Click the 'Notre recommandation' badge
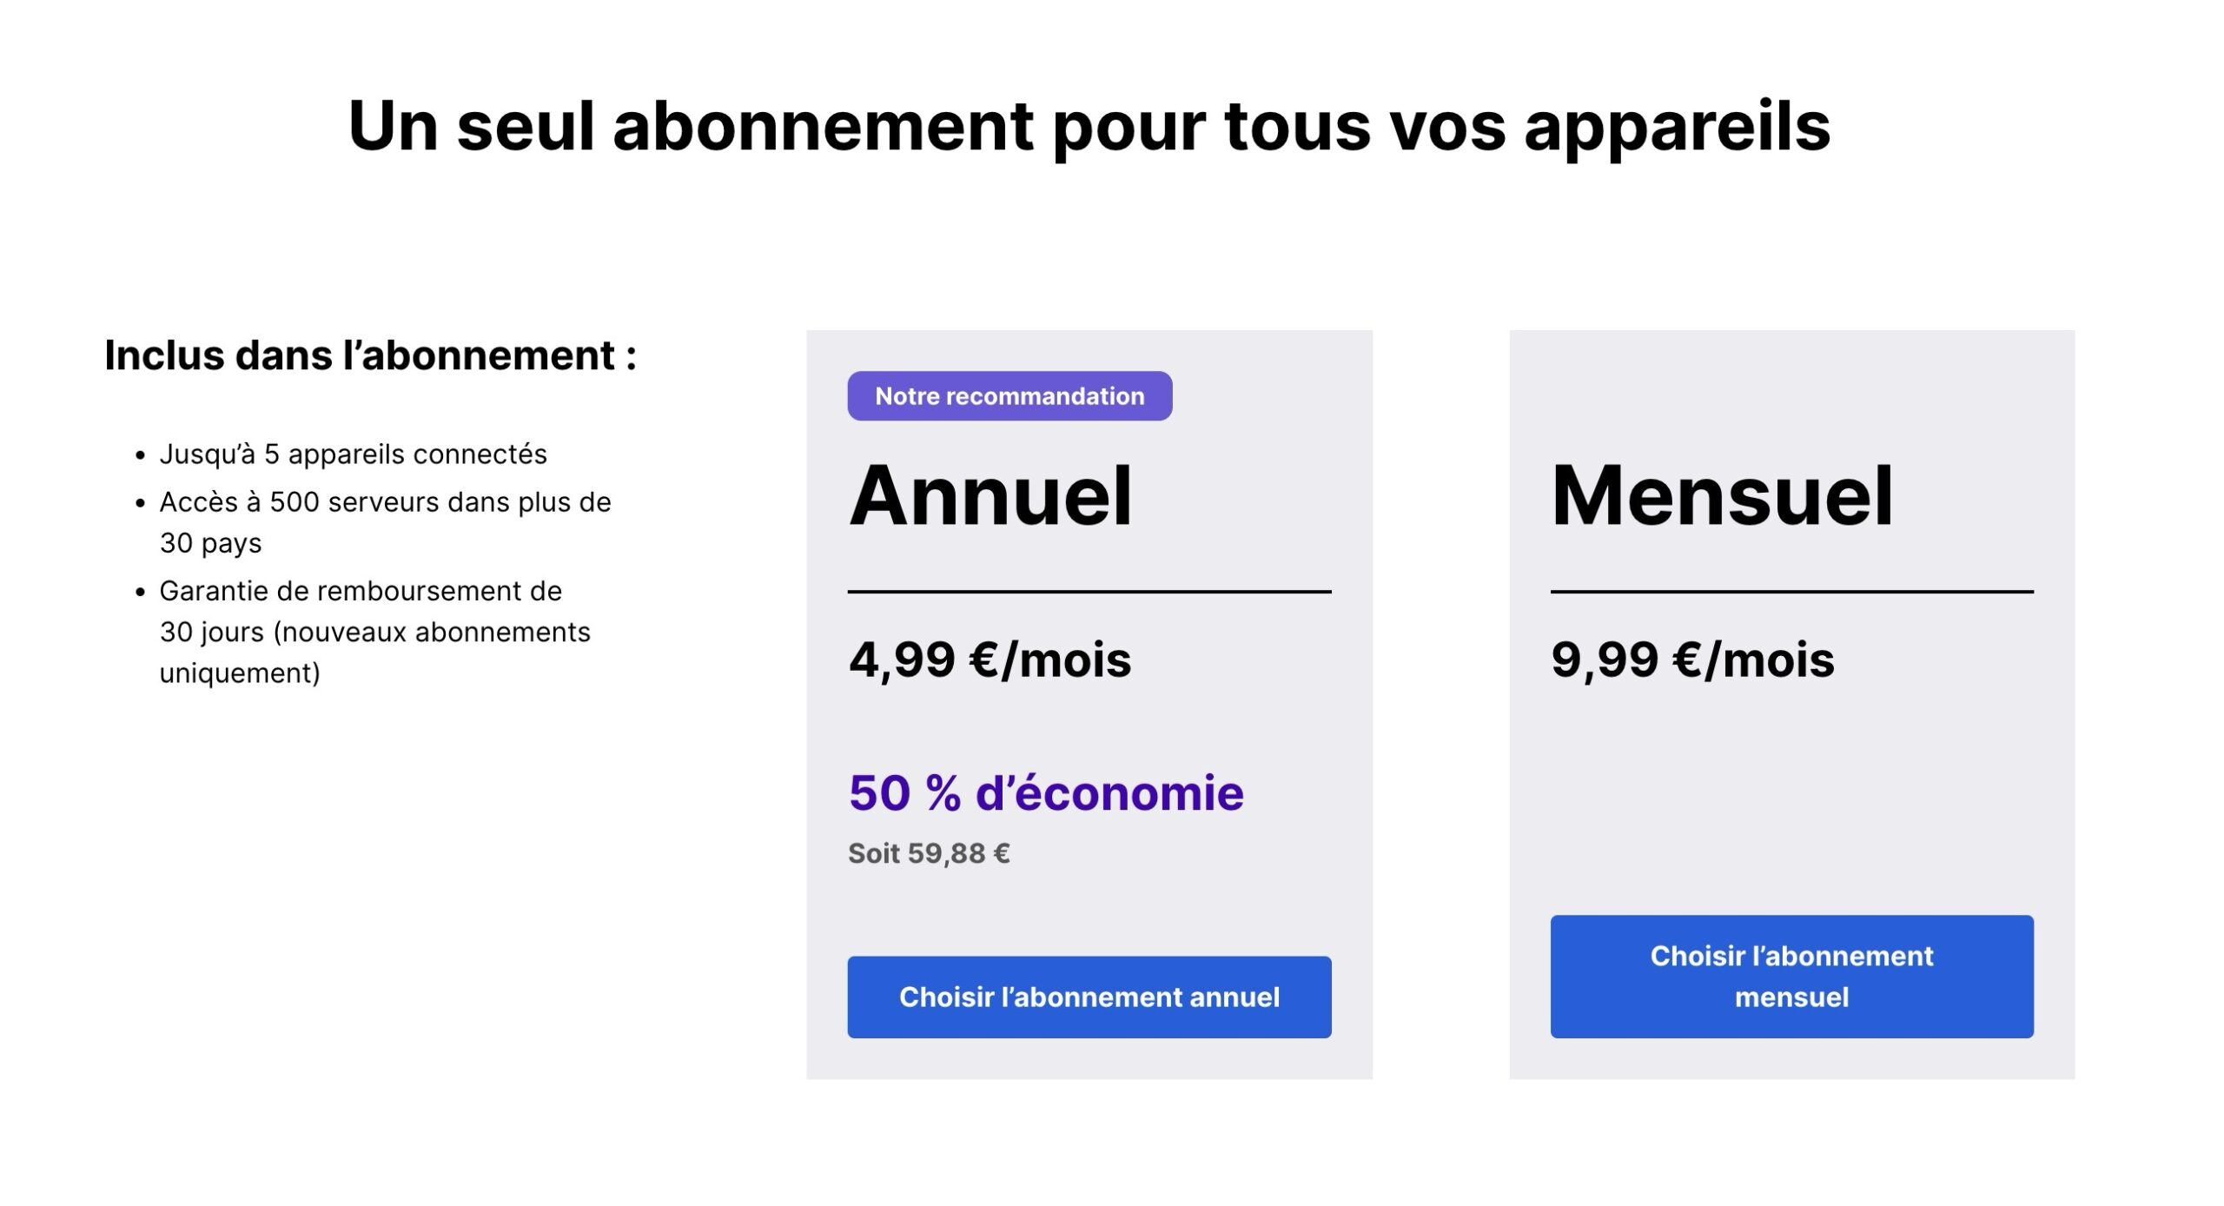 pos(1009,396)
